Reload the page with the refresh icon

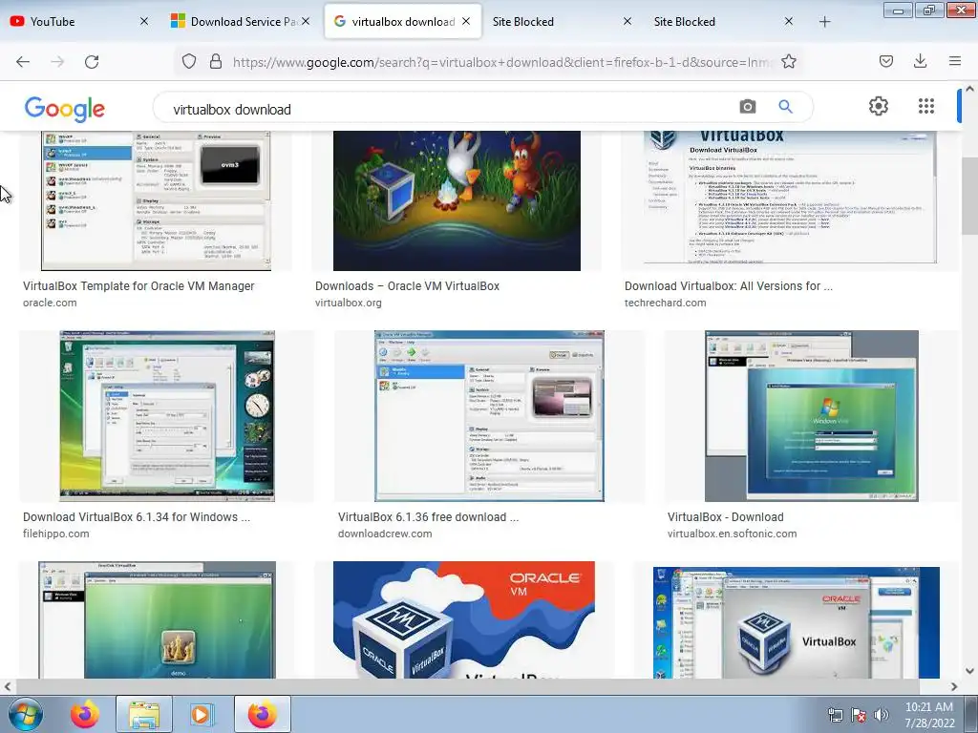(92, 62)
